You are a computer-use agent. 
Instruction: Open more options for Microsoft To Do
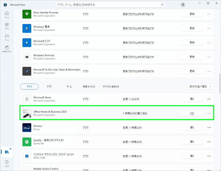coord(209,71)
